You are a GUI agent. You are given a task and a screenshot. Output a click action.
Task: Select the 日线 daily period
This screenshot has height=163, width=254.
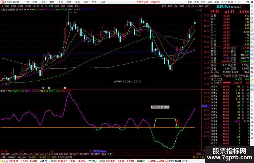(51, 6)
